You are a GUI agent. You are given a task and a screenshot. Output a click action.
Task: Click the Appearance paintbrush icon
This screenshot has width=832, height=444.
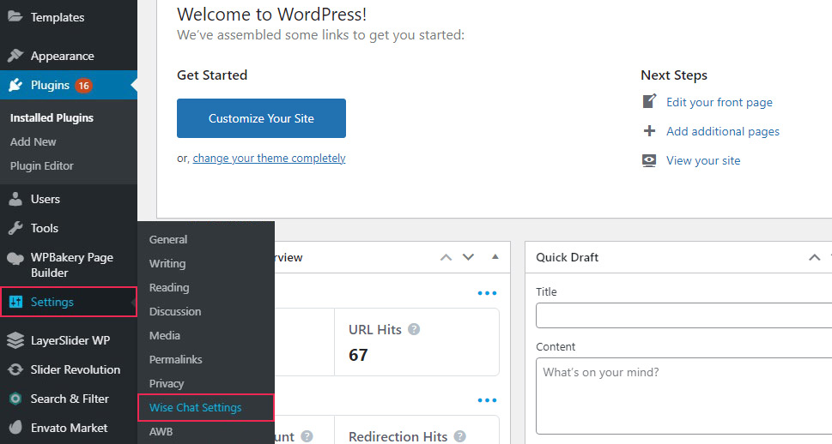click(15, 55)
